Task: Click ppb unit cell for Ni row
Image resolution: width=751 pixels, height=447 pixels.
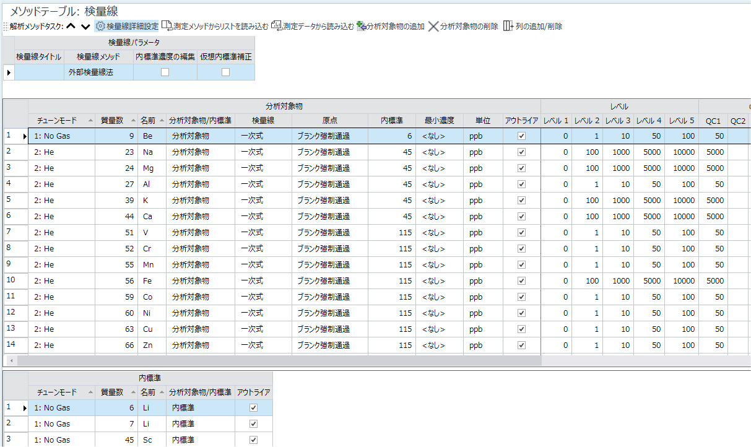Action: (483, 313)
